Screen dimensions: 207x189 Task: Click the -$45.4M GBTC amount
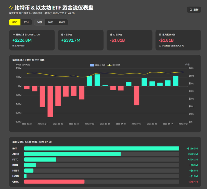[193, 182]
